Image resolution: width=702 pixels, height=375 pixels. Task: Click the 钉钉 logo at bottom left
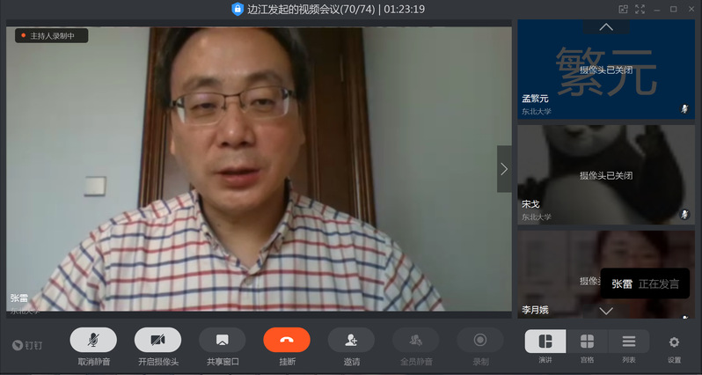[27, 344]
